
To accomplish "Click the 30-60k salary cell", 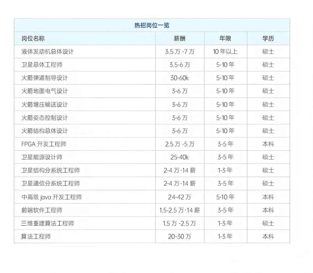I will pyautogui.click(x=180, y=78).
